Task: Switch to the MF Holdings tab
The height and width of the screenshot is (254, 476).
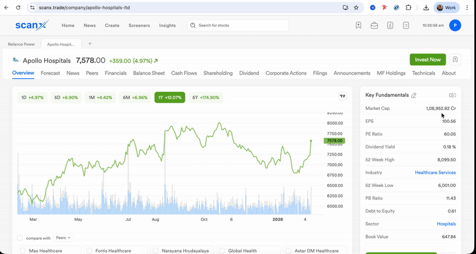Action: point(391,73)
